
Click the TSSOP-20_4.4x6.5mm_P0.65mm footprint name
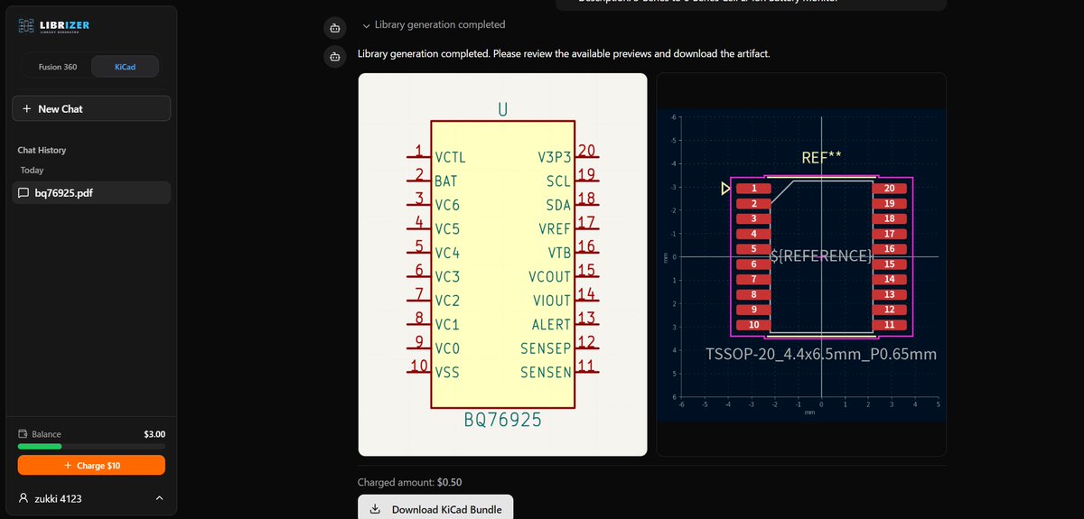(x=820, y=355)
